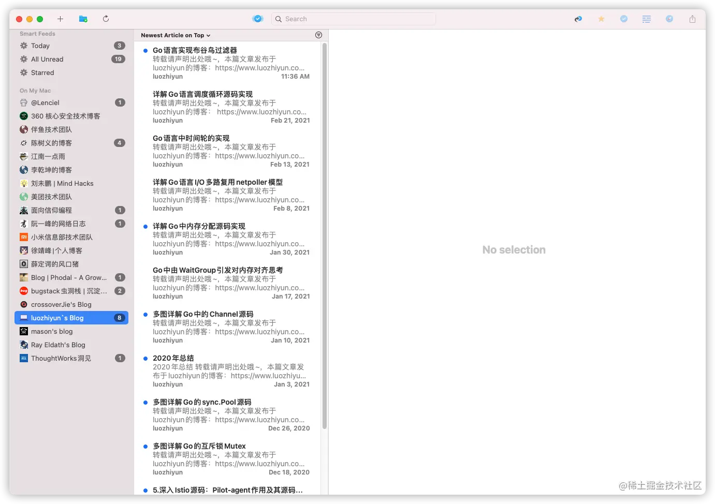
Task: Open the Ray Eldath's Blog feed
Action: 71,345
